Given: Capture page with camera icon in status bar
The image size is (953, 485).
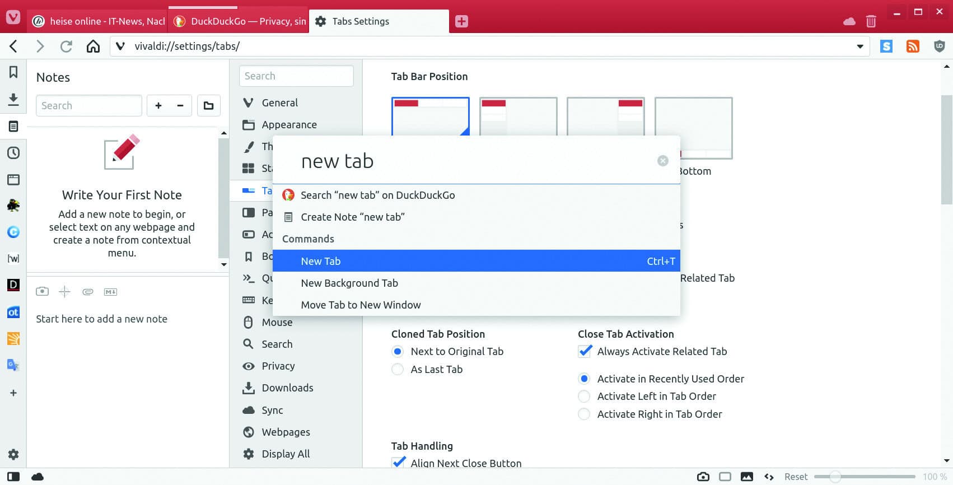Looking at the screenshot, I should click(x=703, y=477).
